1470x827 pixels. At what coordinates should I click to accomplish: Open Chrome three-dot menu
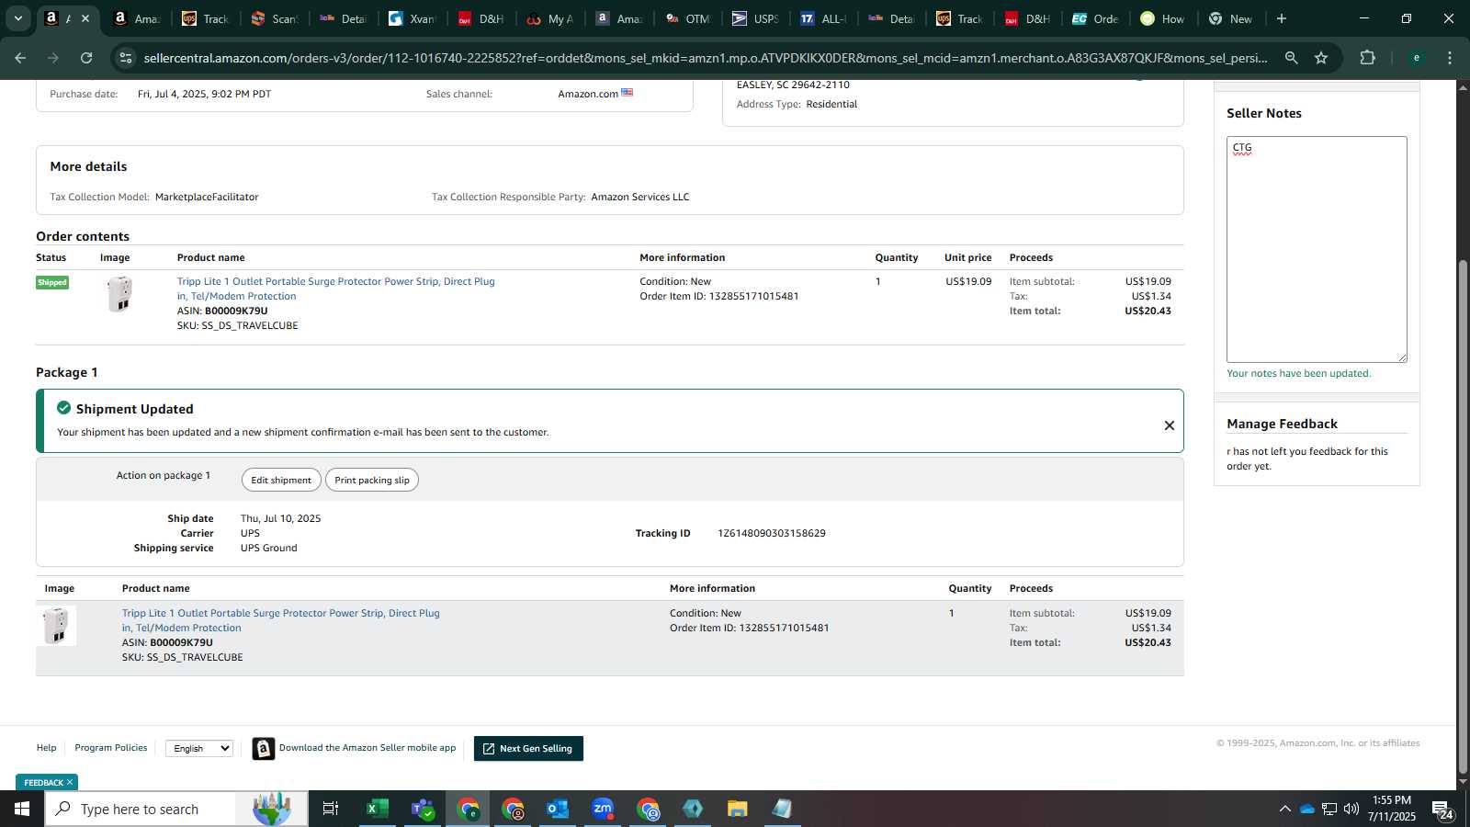tap(1450, 58)
